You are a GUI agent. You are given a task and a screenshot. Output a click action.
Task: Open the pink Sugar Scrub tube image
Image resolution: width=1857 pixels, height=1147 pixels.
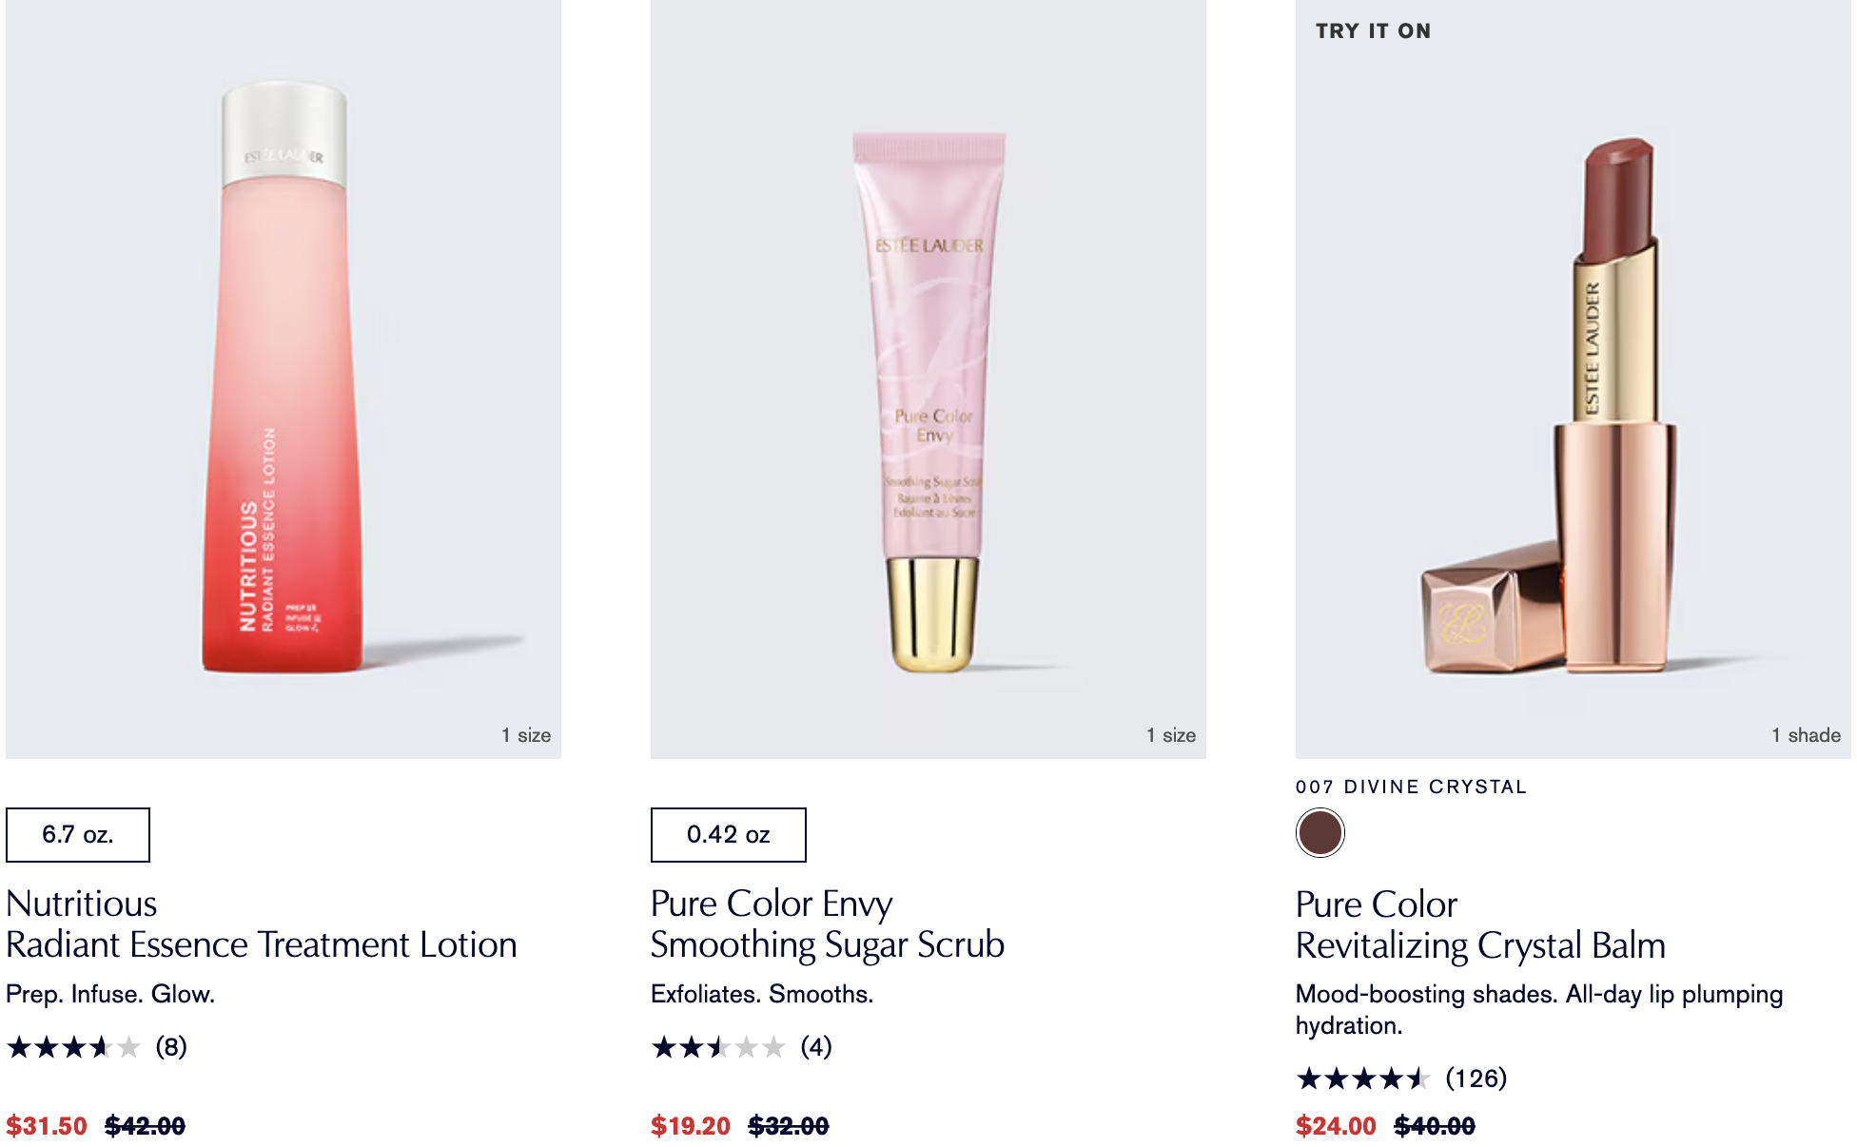point(929,399)
